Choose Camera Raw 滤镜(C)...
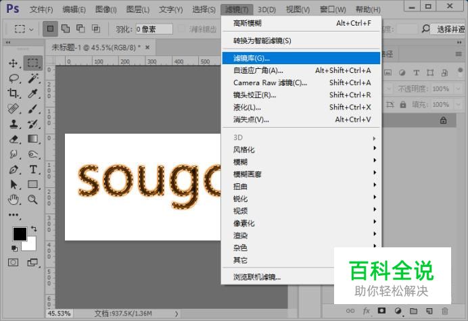468x321 pixels. (301, 82)
